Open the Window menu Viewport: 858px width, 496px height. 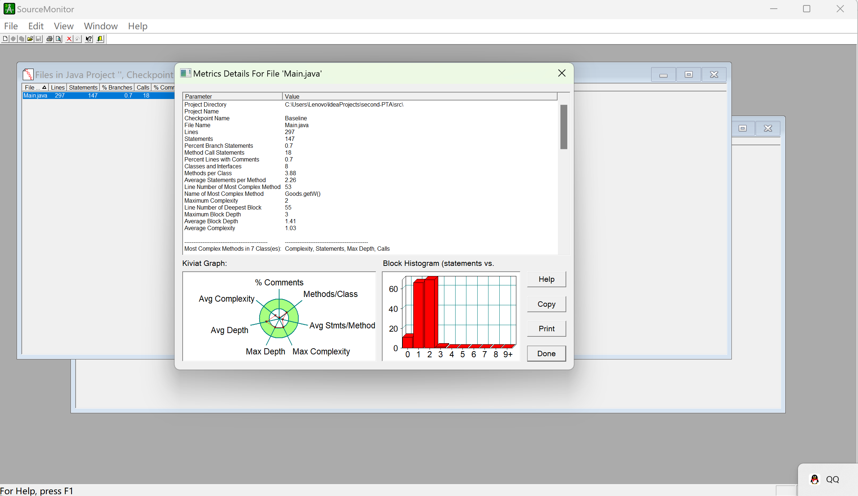(101, 26)
